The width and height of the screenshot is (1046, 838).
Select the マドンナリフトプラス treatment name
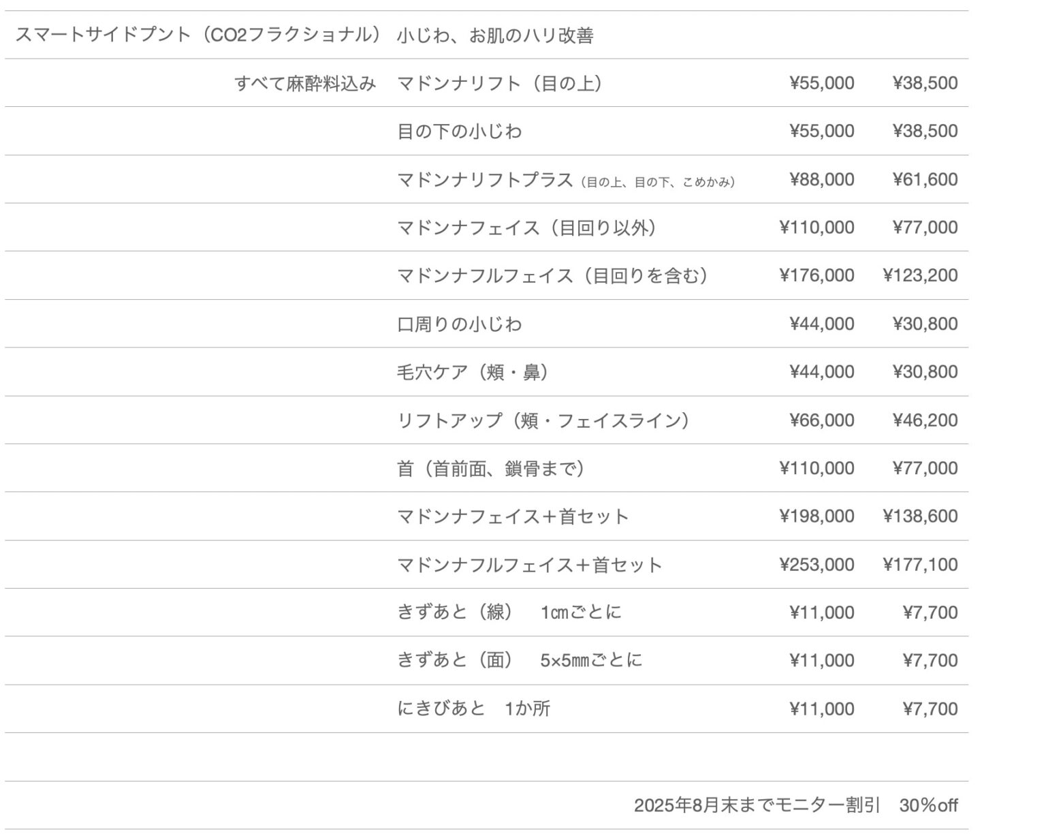pos(485,180)
